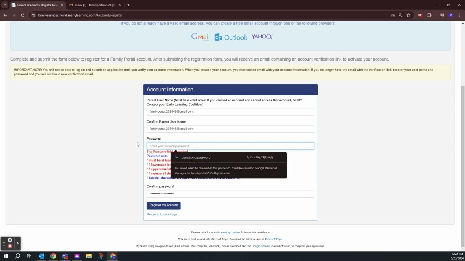The width and height of the screenshot is (465, 261).
Task: Open Chrome's three-dot menu
Action: 460,15
